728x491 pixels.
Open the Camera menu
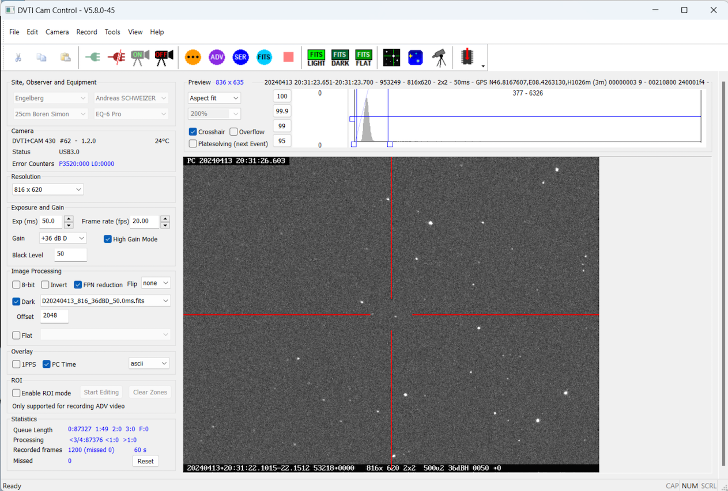coord(57,32)
